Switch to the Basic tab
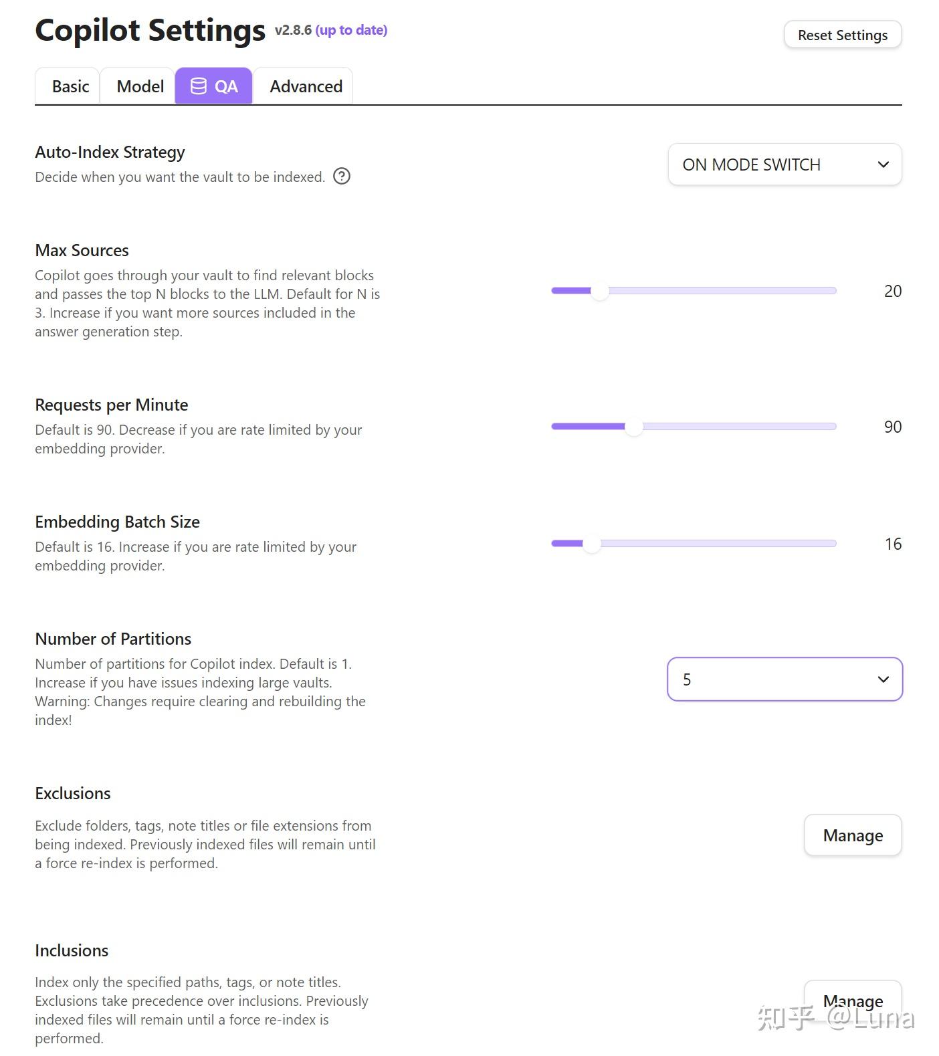This screenshot has width=939, height=1056. click(x=70, y=86)
